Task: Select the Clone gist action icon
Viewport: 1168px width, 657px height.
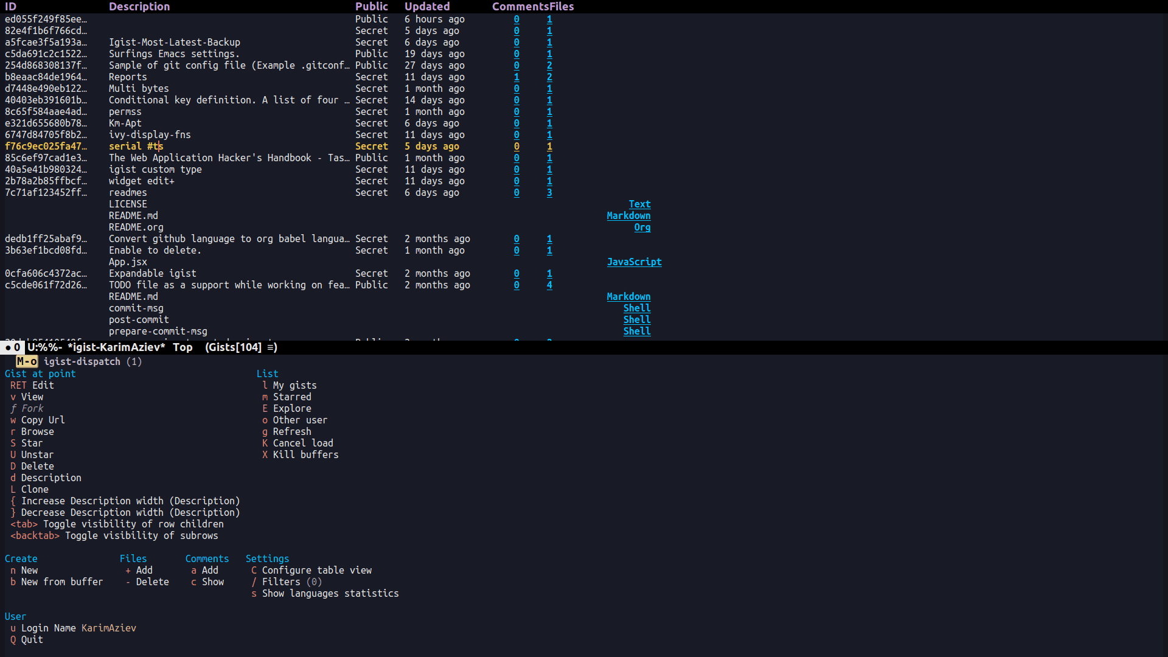Action: point(12,488)
